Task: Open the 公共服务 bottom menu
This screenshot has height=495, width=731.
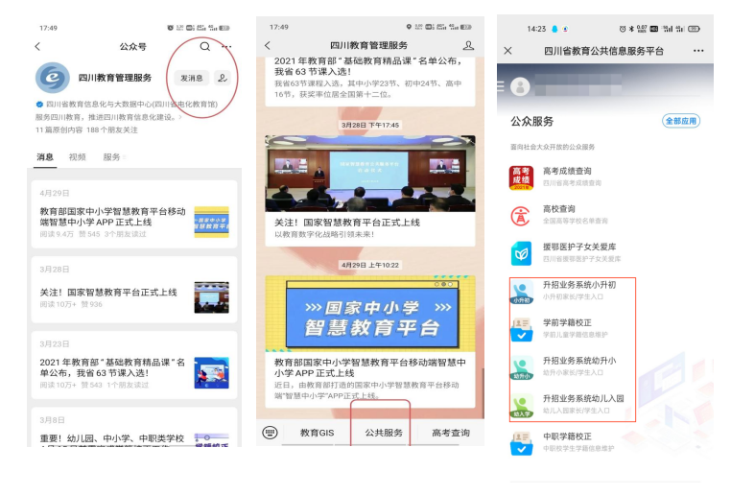Action: [384, 433]
